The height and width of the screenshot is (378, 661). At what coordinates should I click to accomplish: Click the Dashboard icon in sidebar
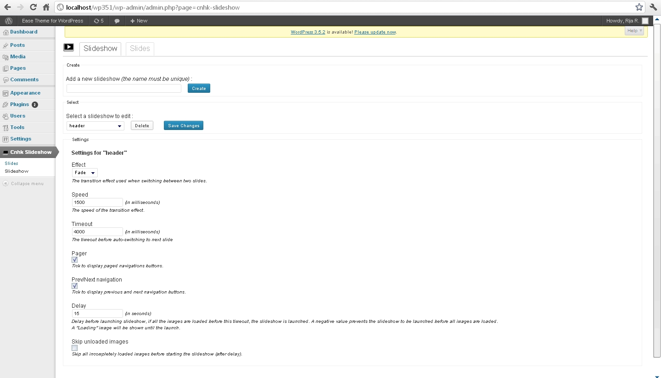point(6,32)
